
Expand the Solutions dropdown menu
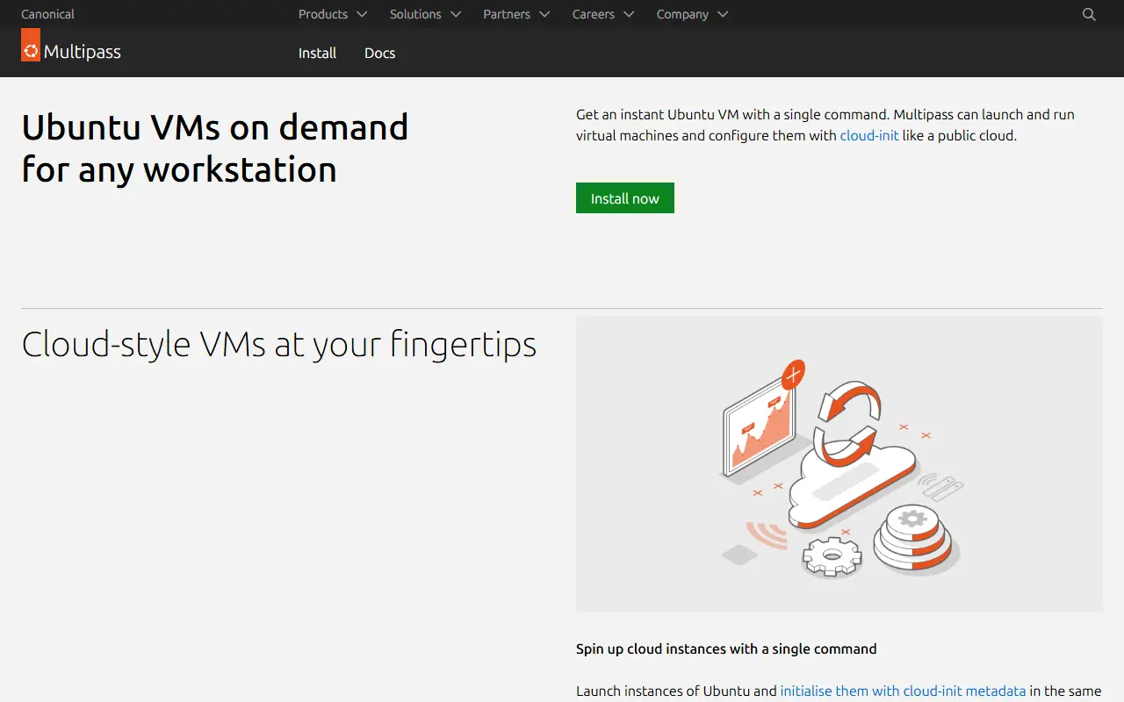click(x=425, y=14)
